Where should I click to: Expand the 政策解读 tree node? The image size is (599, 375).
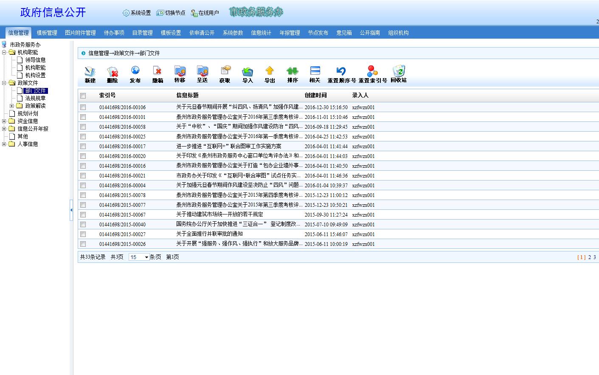[x=12, y=106]
